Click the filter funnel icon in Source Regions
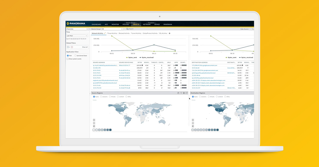The width and height of the screenshot is (319, 167). (181, 93)
